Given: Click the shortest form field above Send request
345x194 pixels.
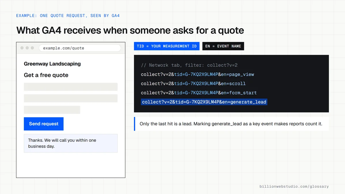Looking at the screenshot, I should [52, 110].
